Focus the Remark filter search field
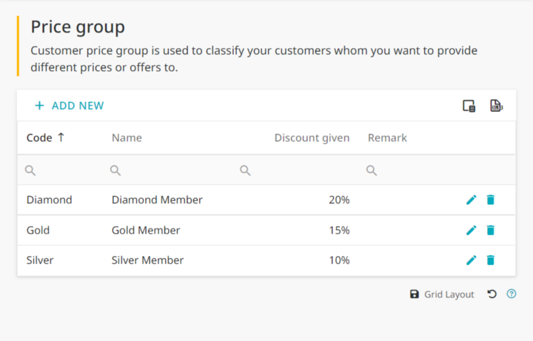Image resolution: width=533 pixels, height=341 pixels. [x=406, y=170]
